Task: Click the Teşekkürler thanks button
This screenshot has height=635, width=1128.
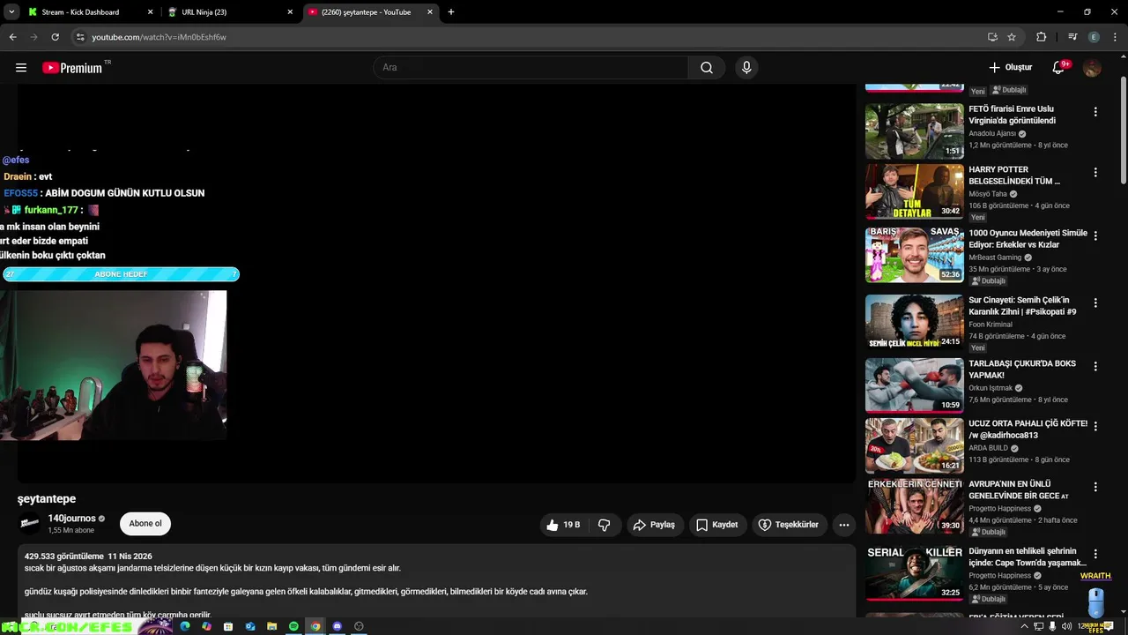Action: pos(789,525)
